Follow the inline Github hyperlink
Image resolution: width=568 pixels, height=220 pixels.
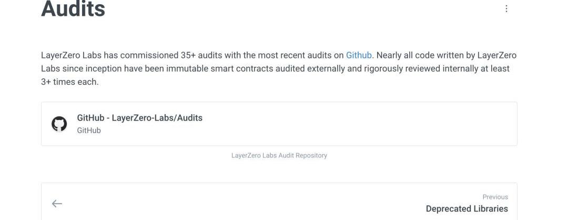click(x=359, y=55)
